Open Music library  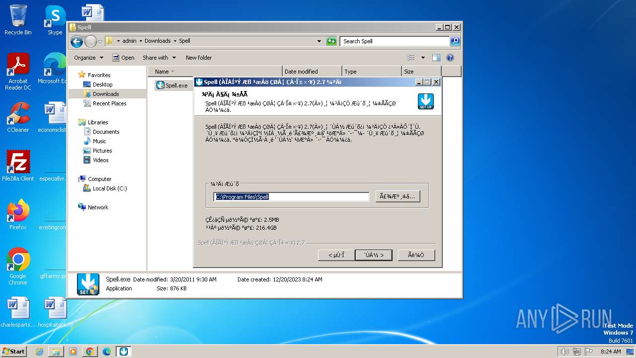coord(99,141)
